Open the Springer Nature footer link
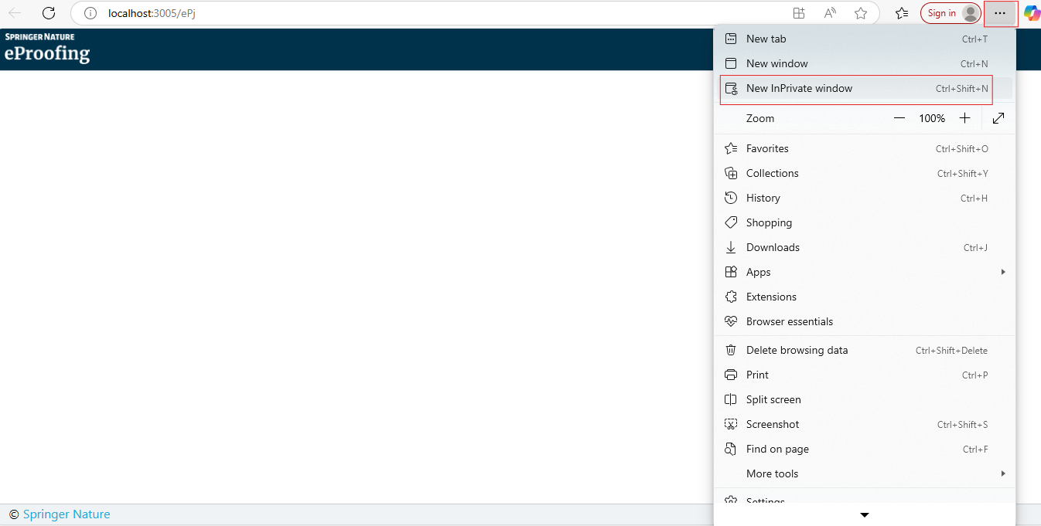 tap(67, 514)
